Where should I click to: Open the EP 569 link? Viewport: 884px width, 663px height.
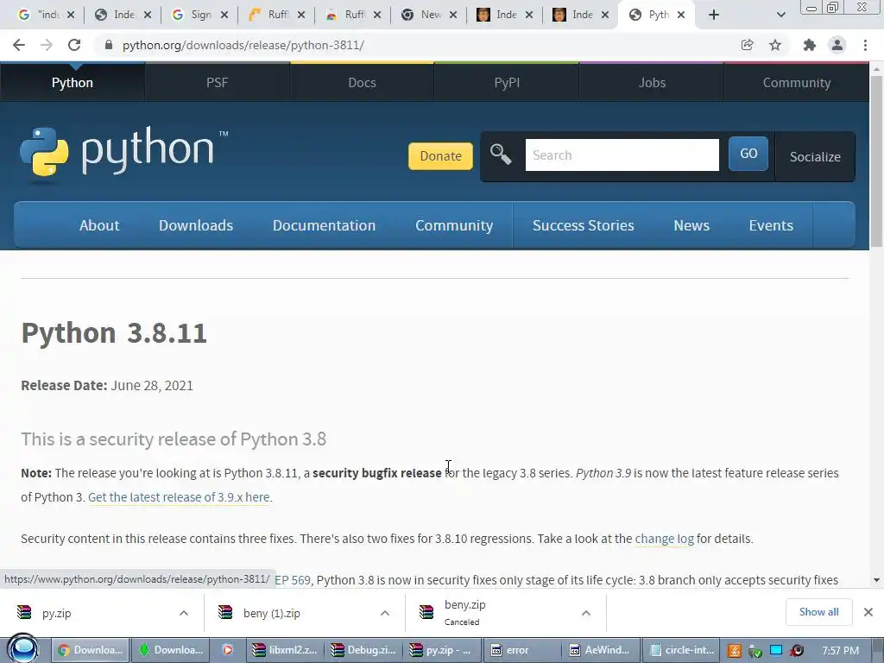[293, 580]
